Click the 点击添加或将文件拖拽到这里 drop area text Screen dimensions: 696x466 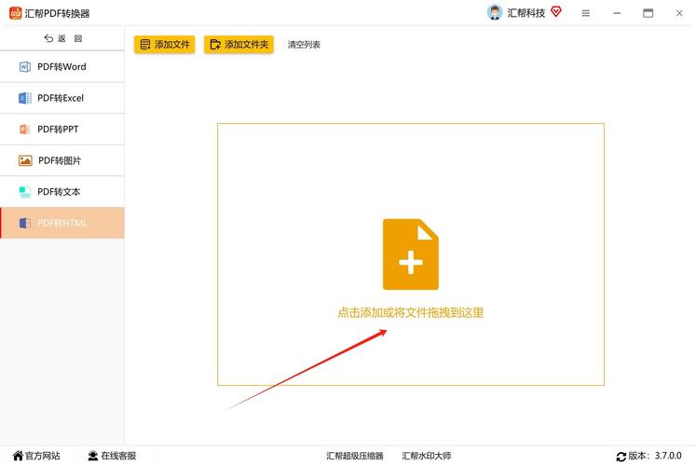[x=410, y=313]
